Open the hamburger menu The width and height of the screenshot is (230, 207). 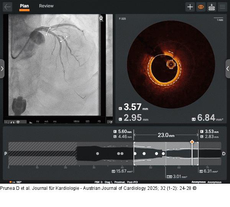pyautogui.click(x=222, y=7)
